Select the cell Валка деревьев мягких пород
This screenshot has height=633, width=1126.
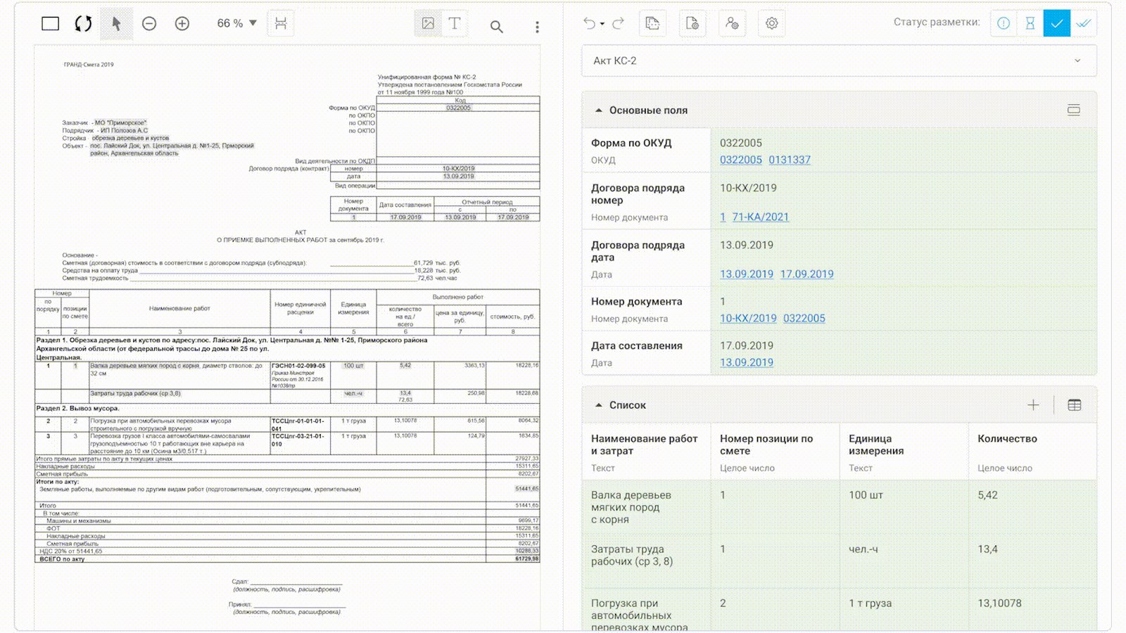646,507
